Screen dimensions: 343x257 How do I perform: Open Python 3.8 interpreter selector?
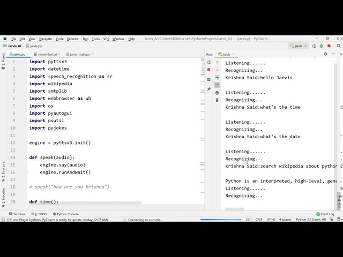pyautogui.click(x=311, y=220)
